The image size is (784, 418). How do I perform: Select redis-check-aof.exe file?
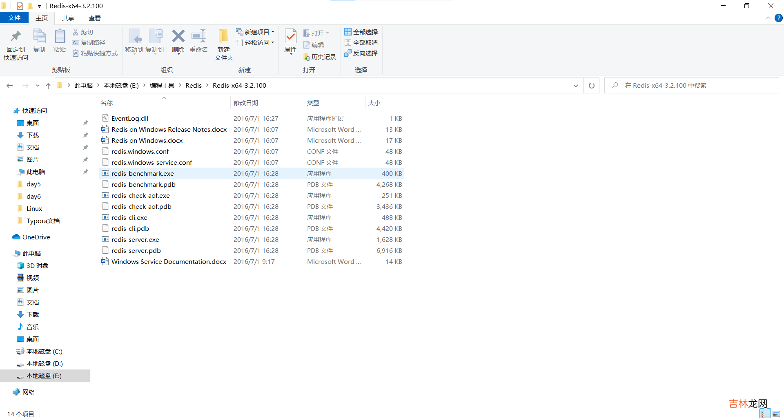pos(252,195)
